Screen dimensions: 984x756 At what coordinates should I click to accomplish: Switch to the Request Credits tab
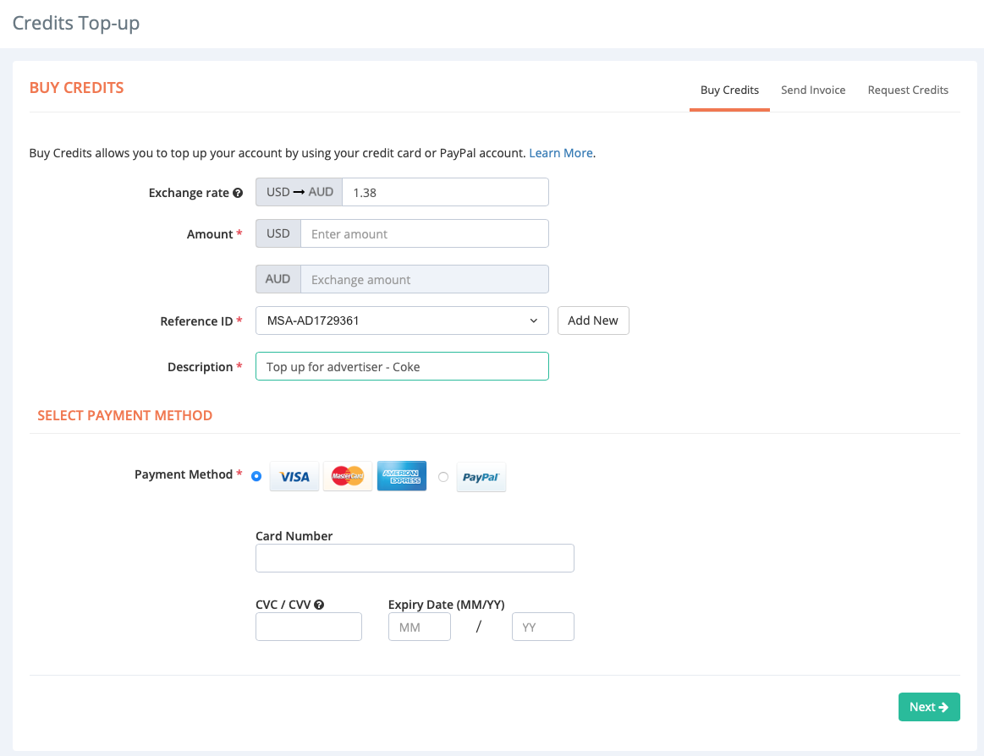(x=908, y=90)
